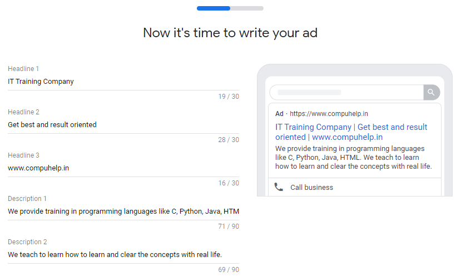Focus the Headline 1 field with IT Training Company
466x277 pixels.
123,82
